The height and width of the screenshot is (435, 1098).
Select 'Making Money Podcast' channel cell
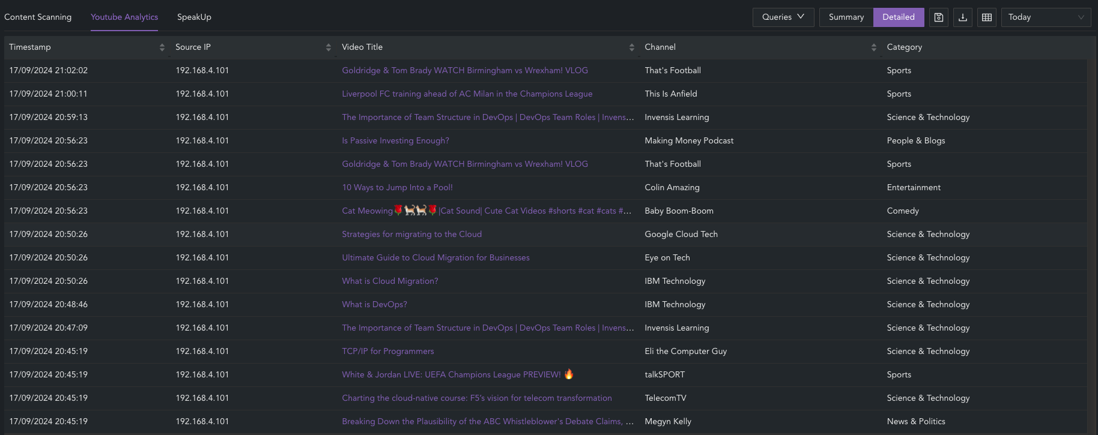click(x=689, y=140)
